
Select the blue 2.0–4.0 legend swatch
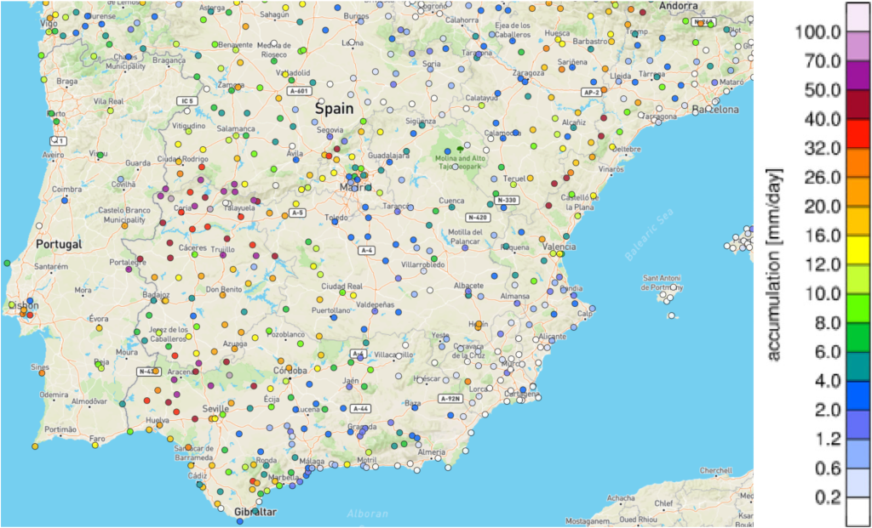tap(857, 395)
